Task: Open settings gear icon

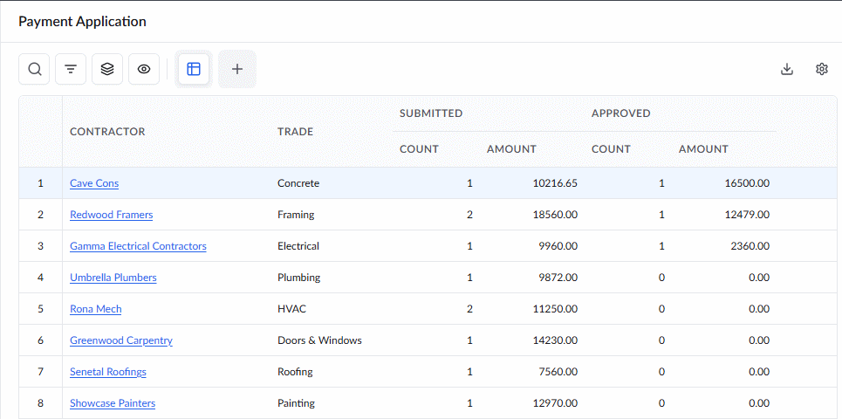Action: coord(822,69)
